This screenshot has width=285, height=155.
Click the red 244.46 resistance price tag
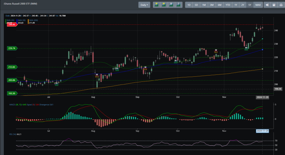tap(12, 25)
